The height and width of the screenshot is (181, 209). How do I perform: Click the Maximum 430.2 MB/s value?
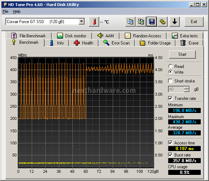(184, 122)
